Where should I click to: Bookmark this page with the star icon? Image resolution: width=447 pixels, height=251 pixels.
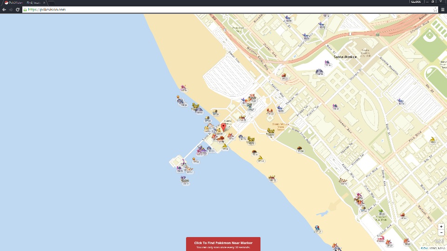tap(435, 10)
